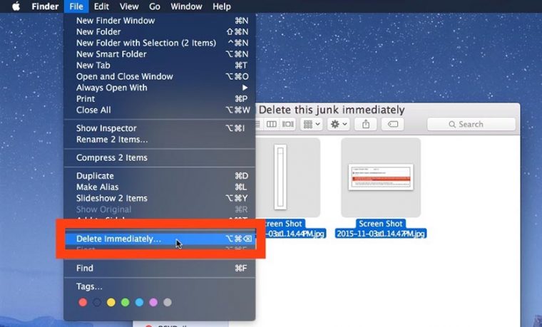Select the tall narrow screenshot thumbnail
The width and height of the screenshot is (542, 327).
[x=280, y=177]
